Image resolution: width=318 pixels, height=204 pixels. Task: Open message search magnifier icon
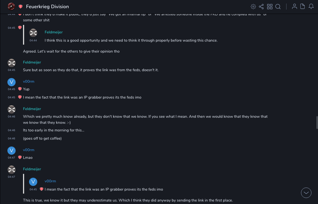278,7
